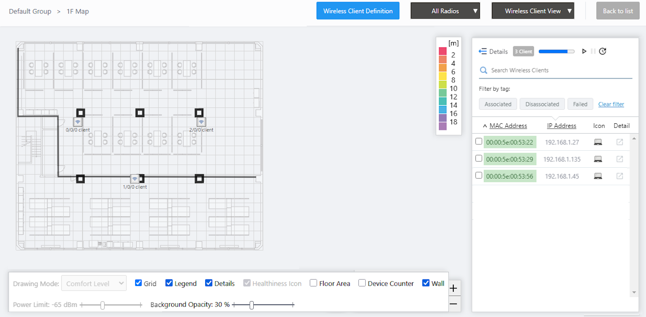646x317 pixels.
Task: Toggle the Grid checkbox
Action: pos(139,283)
